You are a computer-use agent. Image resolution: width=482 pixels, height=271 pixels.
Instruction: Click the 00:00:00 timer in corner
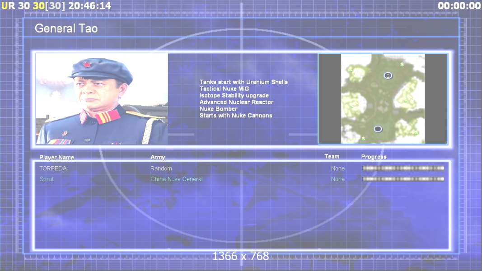click(x=459, y=6)
